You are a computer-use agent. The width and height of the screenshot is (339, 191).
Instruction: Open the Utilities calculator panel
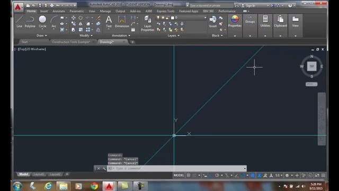click(x=265, y=21)
